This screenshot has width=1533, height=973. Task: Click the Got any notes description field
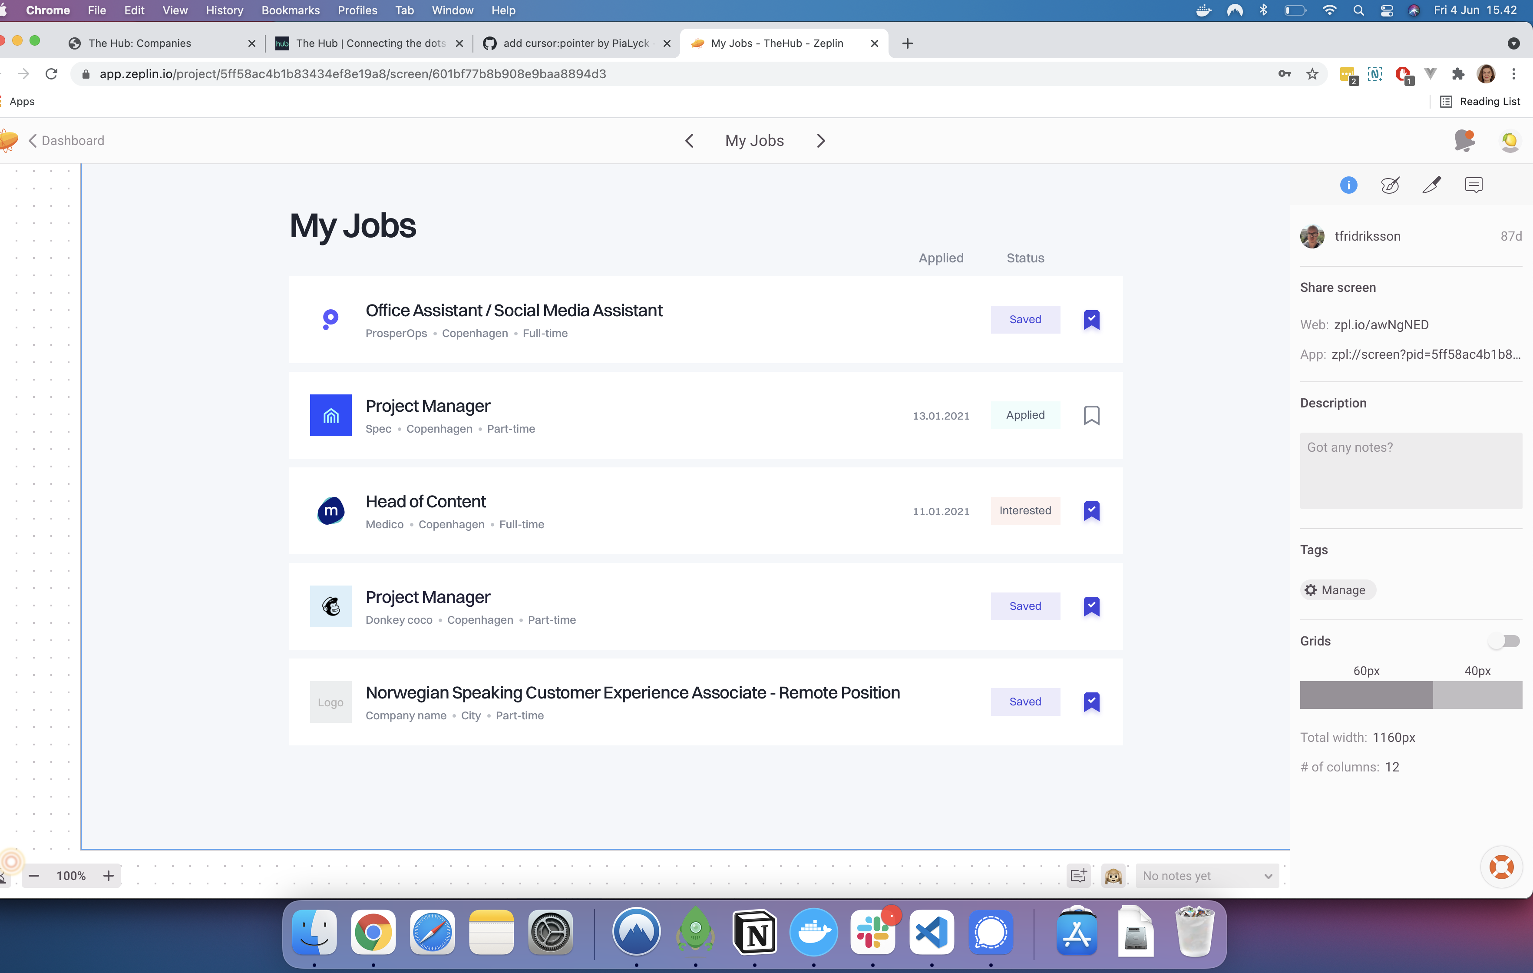coord(1411,470)
